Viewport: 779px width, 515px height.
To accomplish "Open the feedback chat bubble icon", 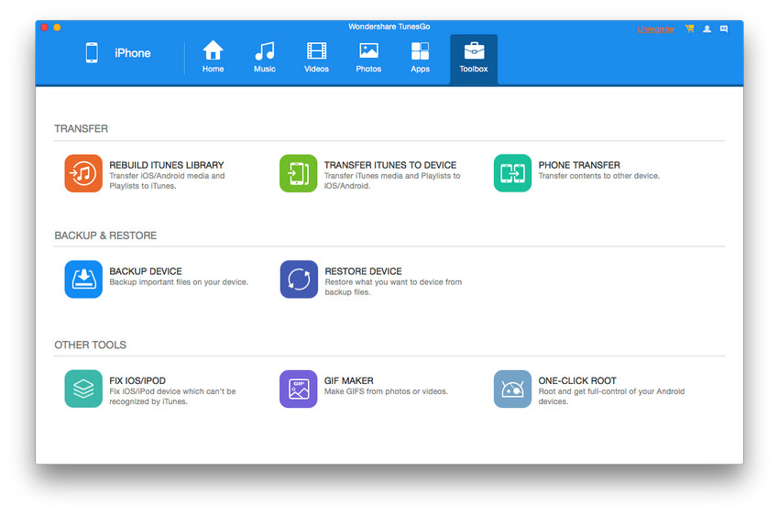I will (x=724, y=29).
